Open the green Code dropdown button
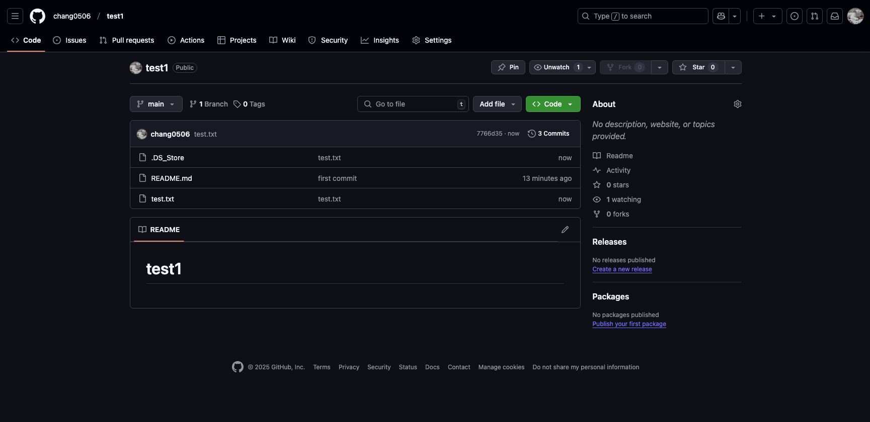The image size is (870, 422). coord(553,104)
